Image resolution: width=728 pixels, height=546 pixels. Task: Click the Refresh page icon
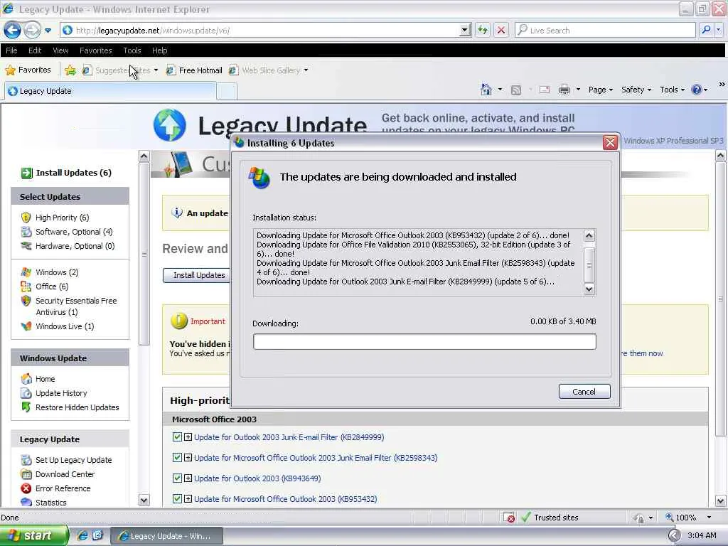(483, 30)
